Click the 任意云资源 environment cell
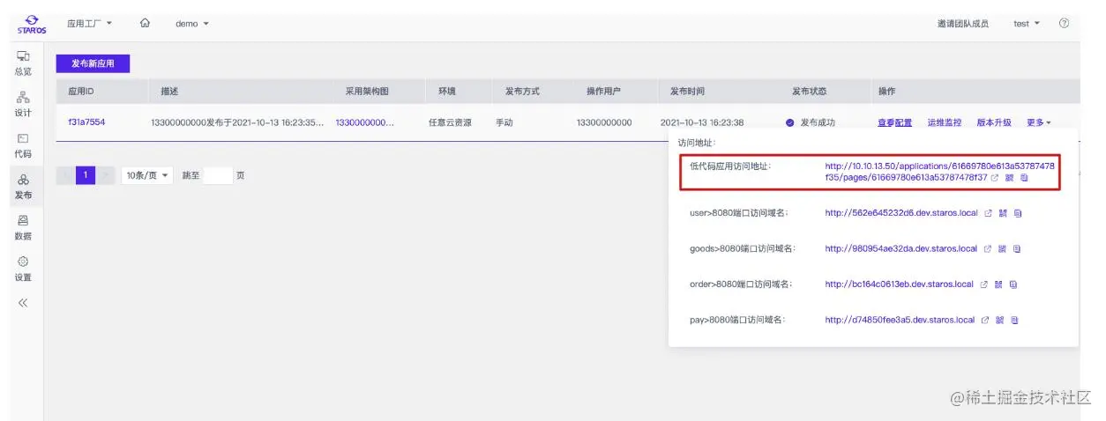This screenshot has height=421, width=1106. [450, 122]
